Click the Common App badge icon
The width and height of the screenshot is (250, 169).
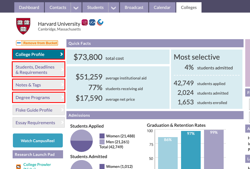tap(85, 22)
